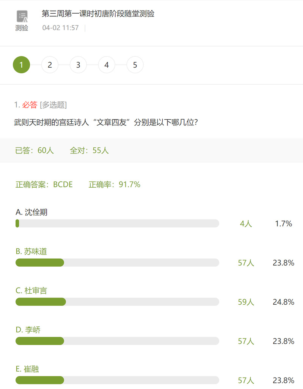
Task: Click the 4人 count for option A
Action: [246, 224]
